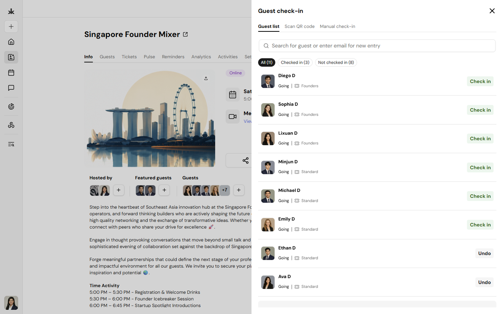This screenshot has width=503, height=314.
Task: Check in Lixuan D
Action: [x=480, y=139]
